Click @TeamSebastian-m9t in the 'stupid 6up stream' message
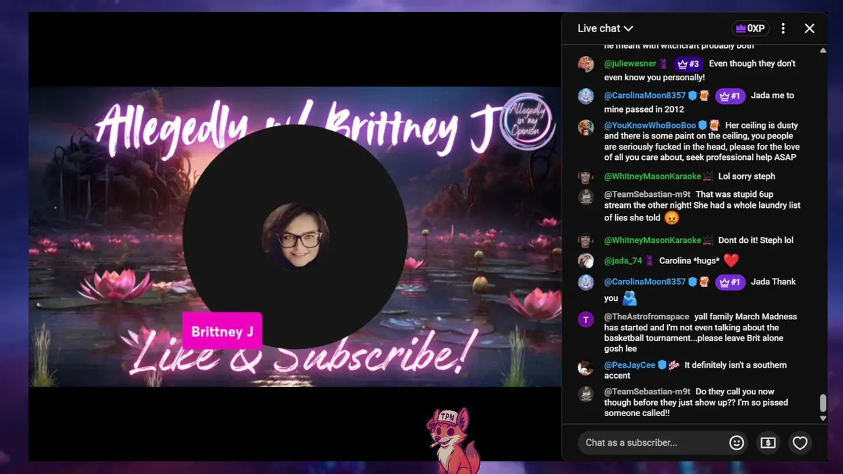Image resolution: width=843 pixels, height=474 pixels. (647, 194)
